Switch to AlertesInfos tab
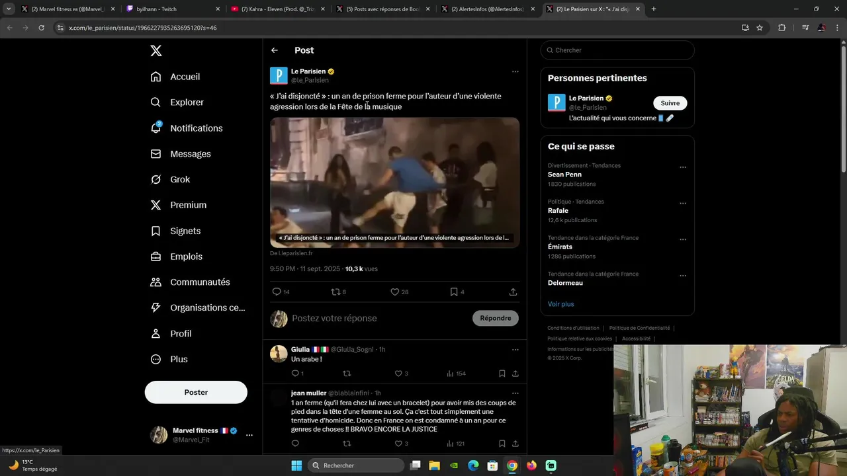The image size is (847, 476). (488, 9)
